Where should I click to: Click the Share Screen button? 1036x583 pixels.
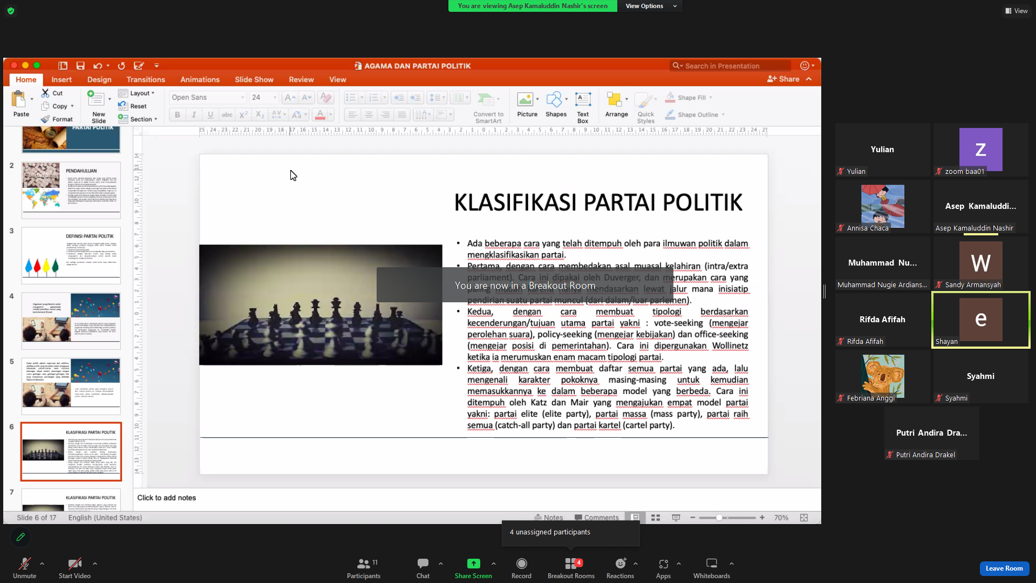click(x=473, y=568)
